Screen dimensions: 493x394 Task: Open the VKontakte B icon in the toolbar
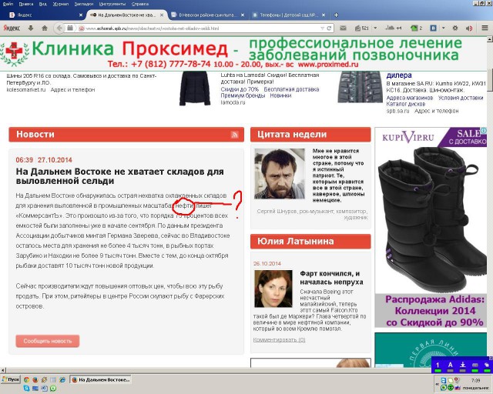[433, 28]
